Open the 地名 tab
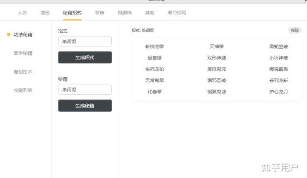307x178 pixels. point(45,13)
